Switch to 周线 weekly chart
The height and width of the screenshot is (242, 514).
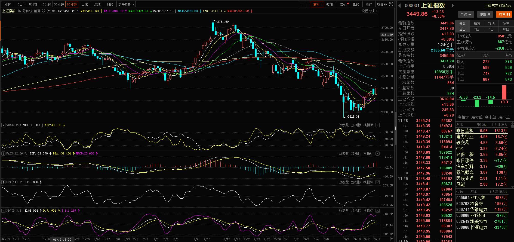coord(97,4)
